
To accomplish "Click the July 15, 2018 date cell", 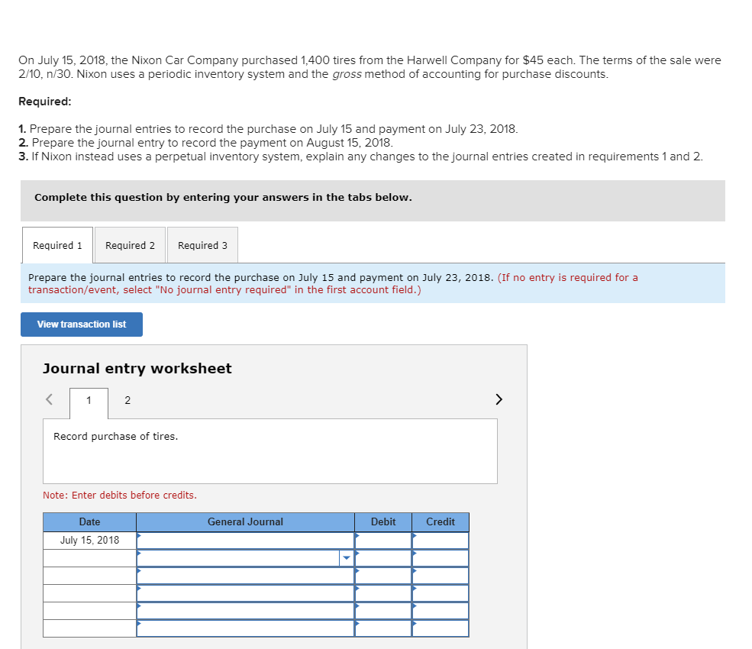I will [x=89, y=540].
